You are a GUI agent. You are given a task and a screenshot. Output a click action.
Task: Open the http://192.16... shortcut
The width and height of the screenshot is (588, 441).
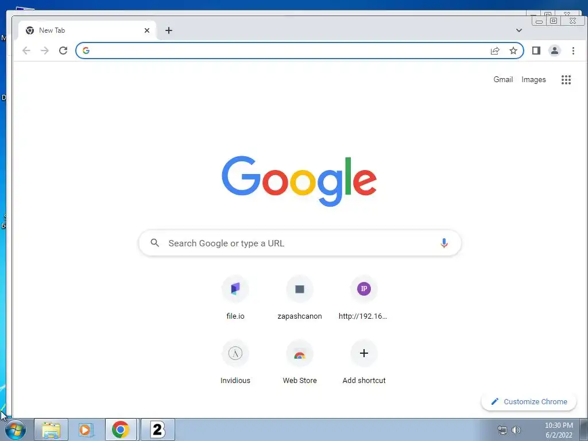363,299
